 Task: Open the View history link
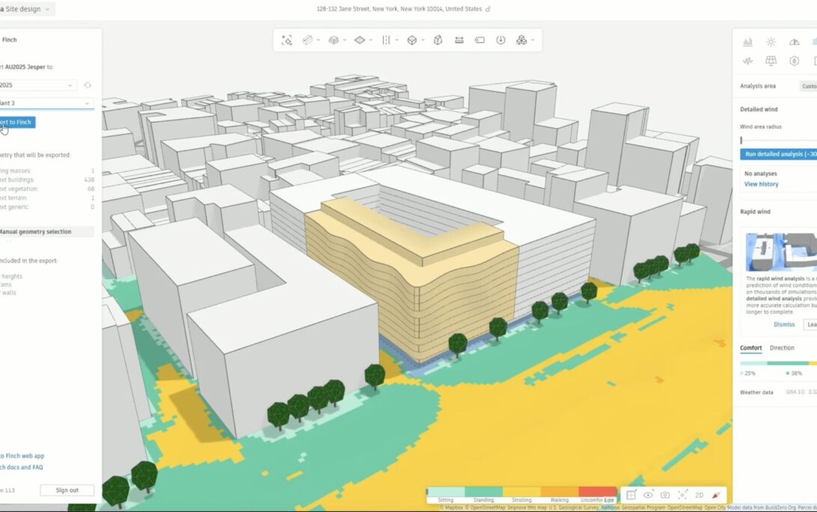[x=761, y=184]
